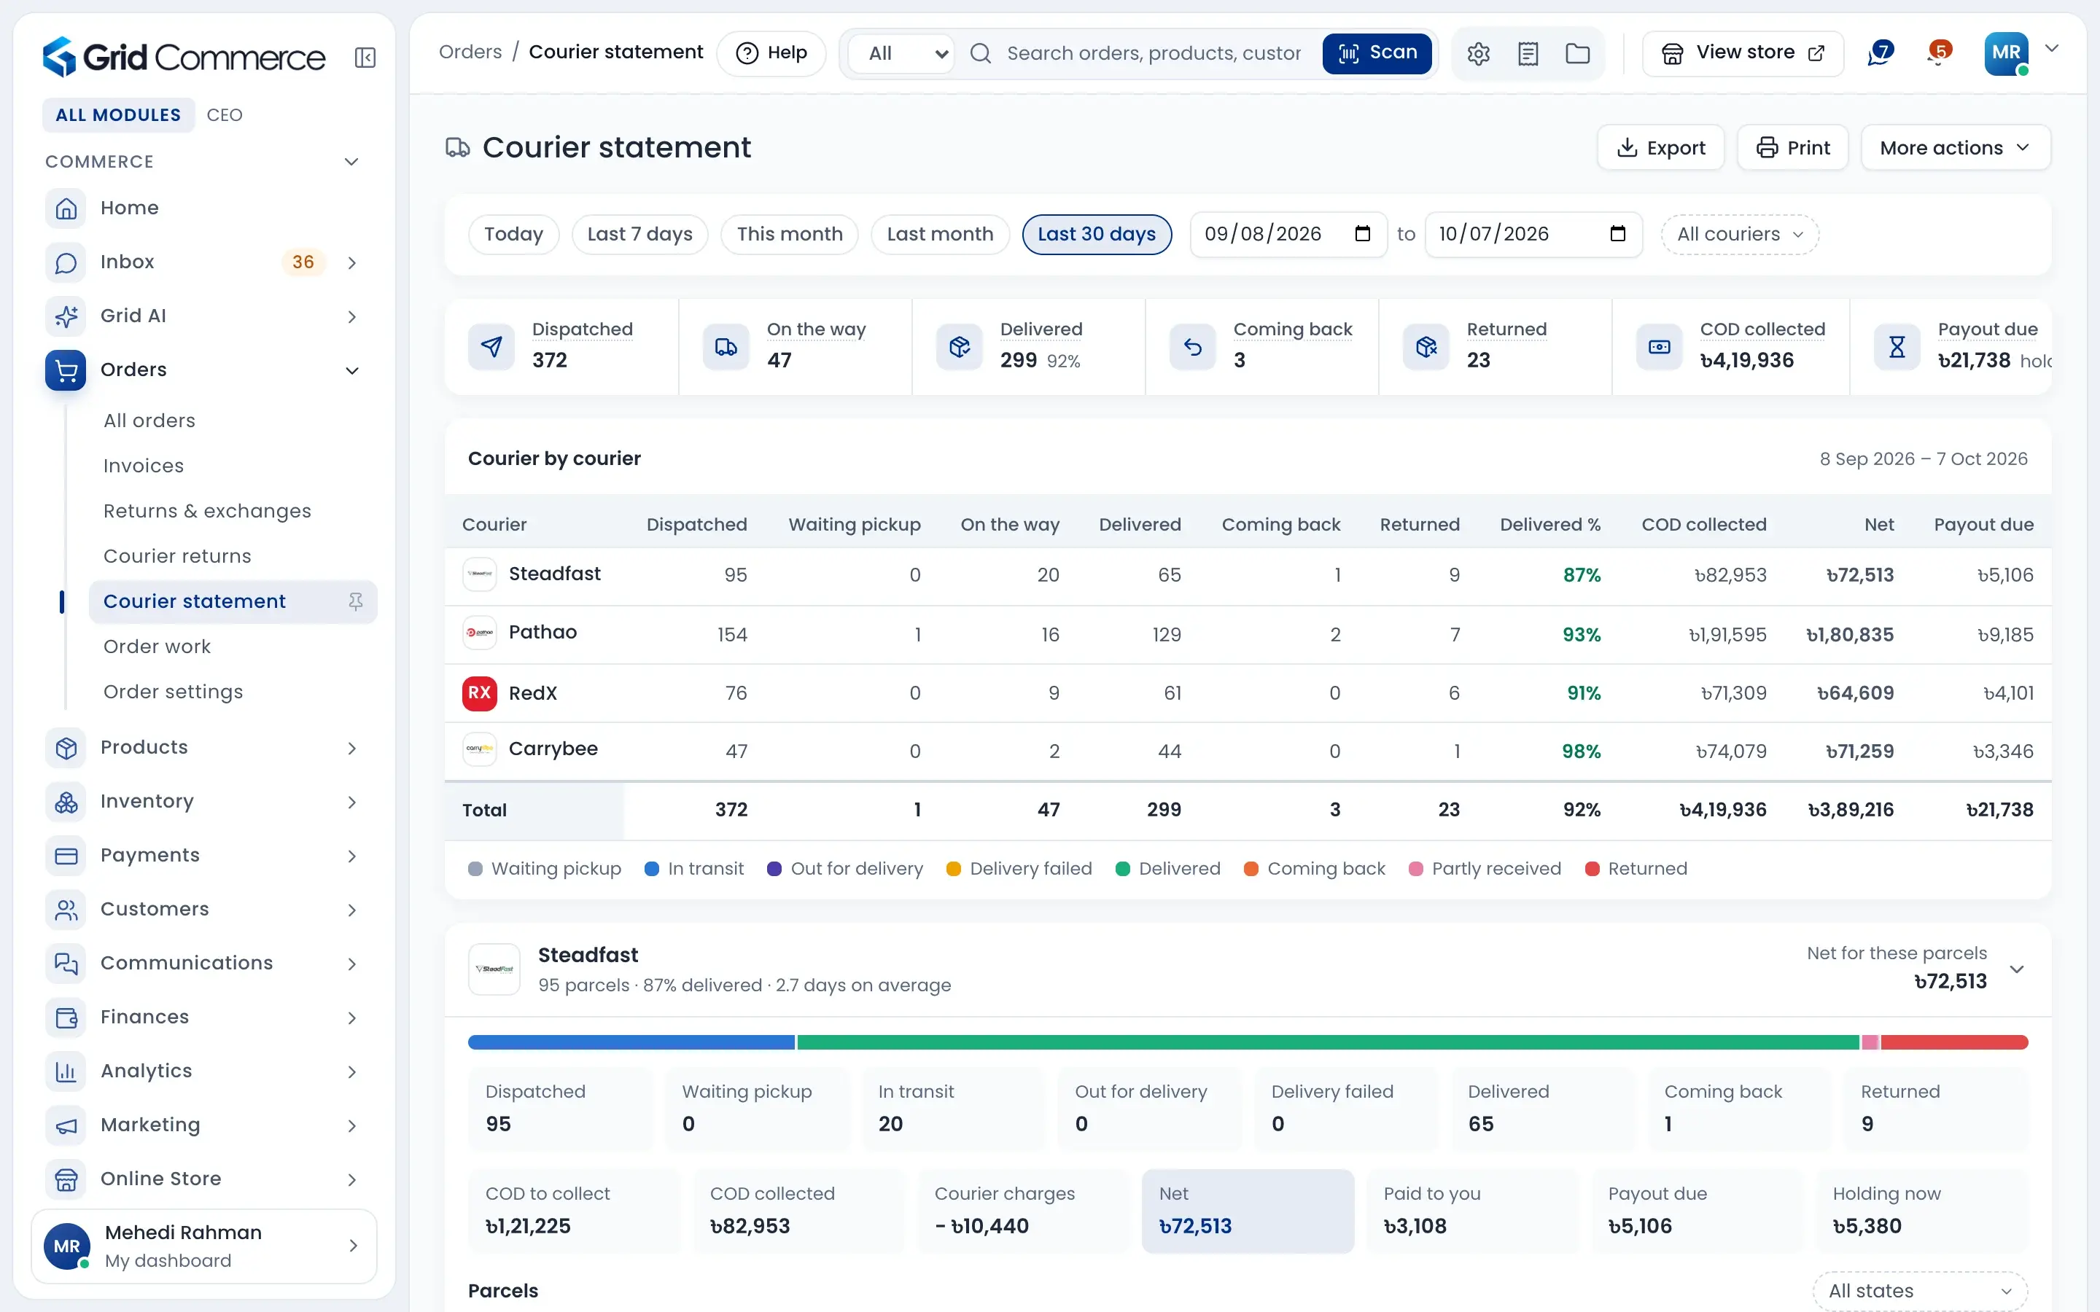Collapse the sidebar panel icon
Screen dimensions: 2100x1312
click(365, 58)
